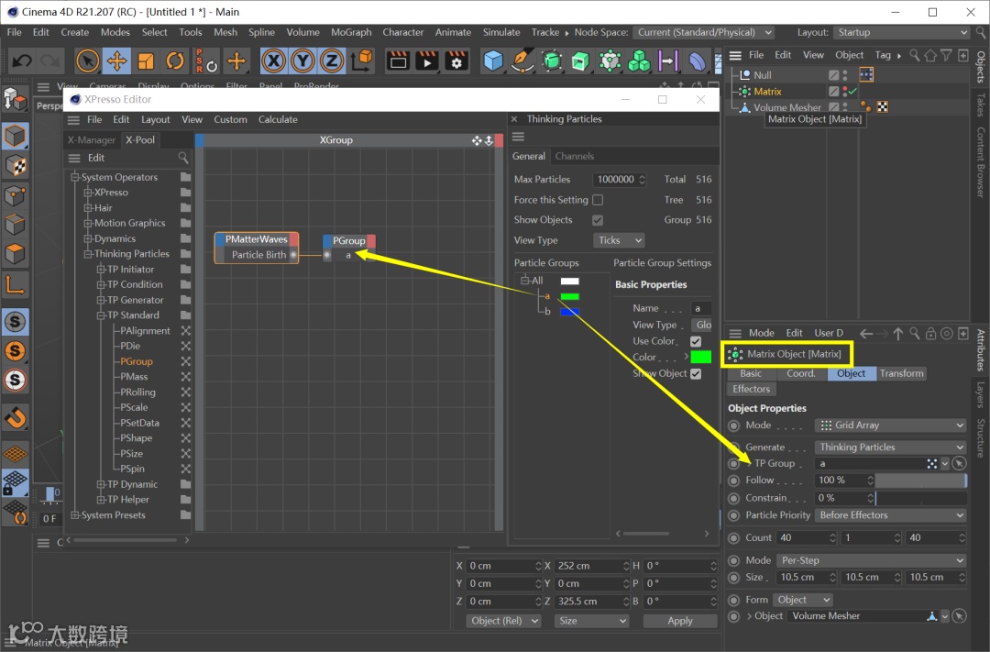Toggle Show Object checkbox in group settings
The width and height of the screenshot is (990, 652).
tap(696, 374)
